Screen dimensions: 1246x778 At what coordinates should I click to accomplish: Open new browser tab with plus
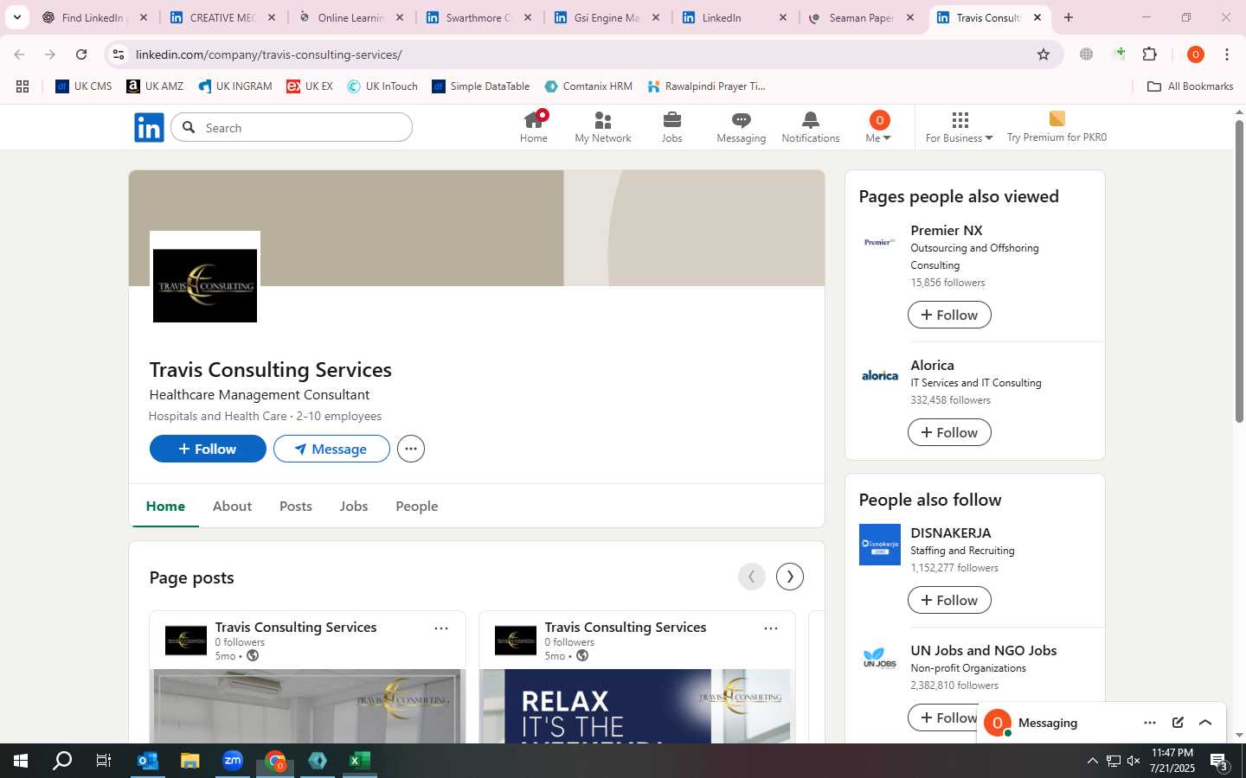[x=1069, y=17]
